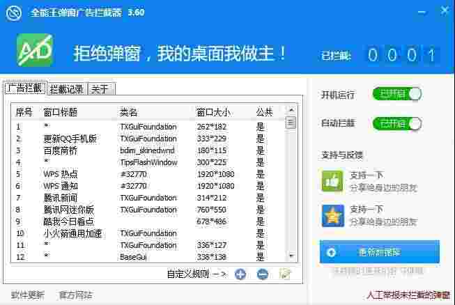Click the rule list scrollbar thumb

tap(291, 123)
